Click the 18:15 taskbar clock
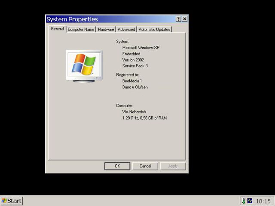 [x=263, y=201]
